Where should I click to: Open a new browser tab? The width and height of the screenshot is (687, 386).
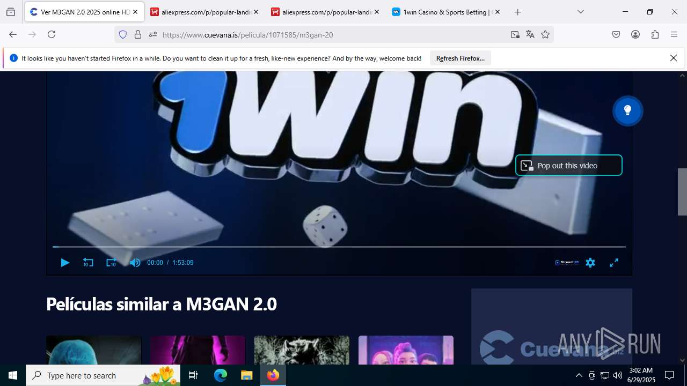[x=517, y=12]
